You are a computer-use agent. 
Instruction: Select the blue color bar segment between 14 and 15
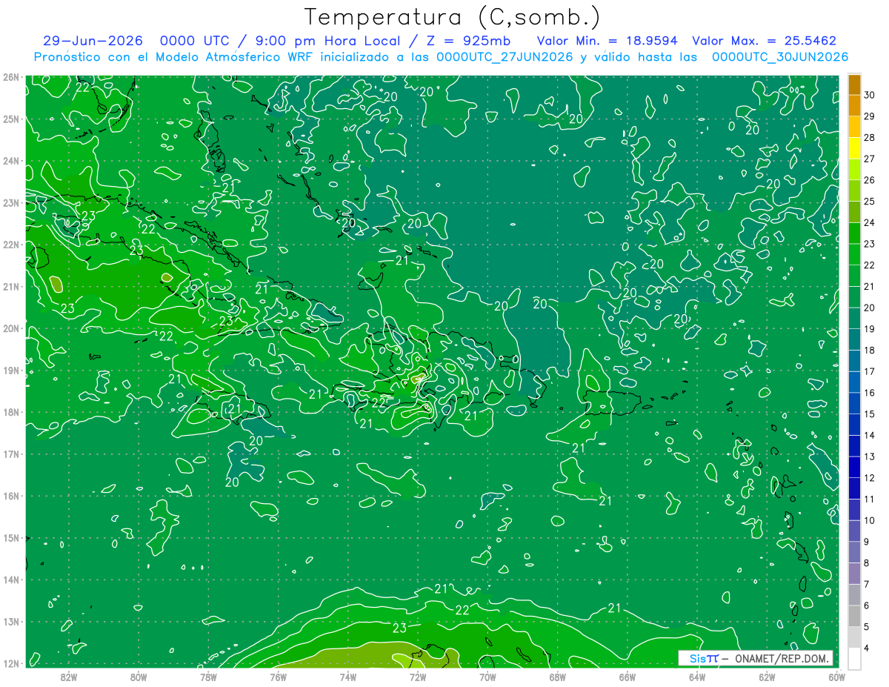(855, 425)
